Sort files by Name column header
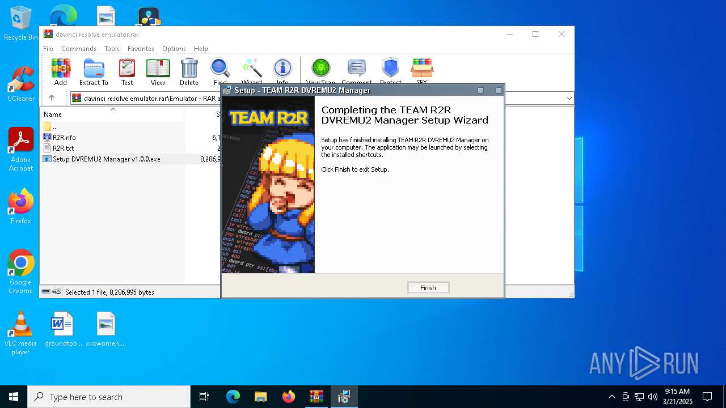Viewport: 726px width, 408px height. (x=53, y=114)
